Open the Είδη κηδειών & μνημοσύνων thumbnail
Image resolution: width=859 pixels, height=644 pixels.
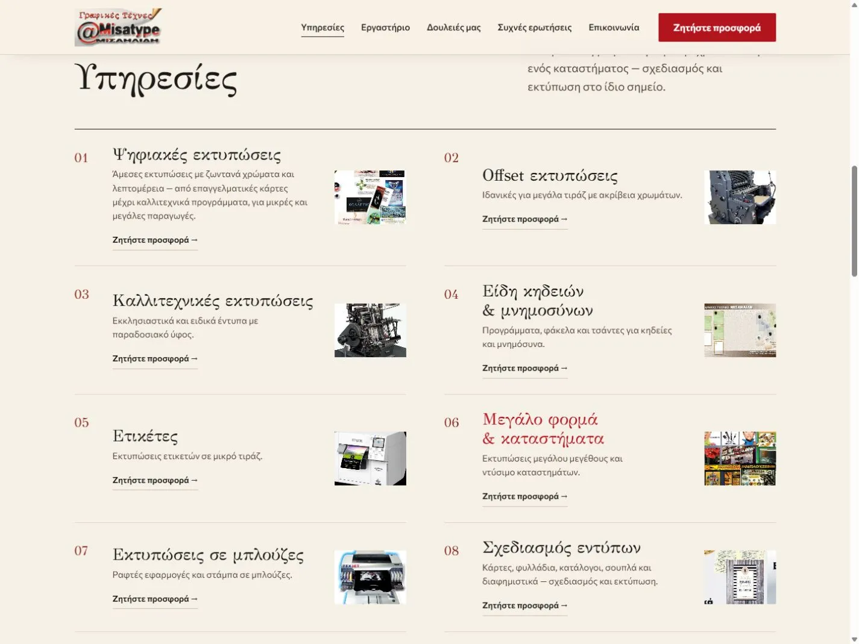click(x=740, y=330)
